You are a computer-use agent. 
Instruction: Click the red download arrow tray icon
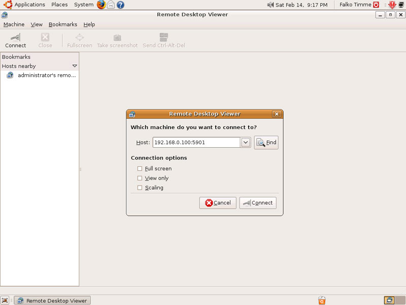pos(392,5)
